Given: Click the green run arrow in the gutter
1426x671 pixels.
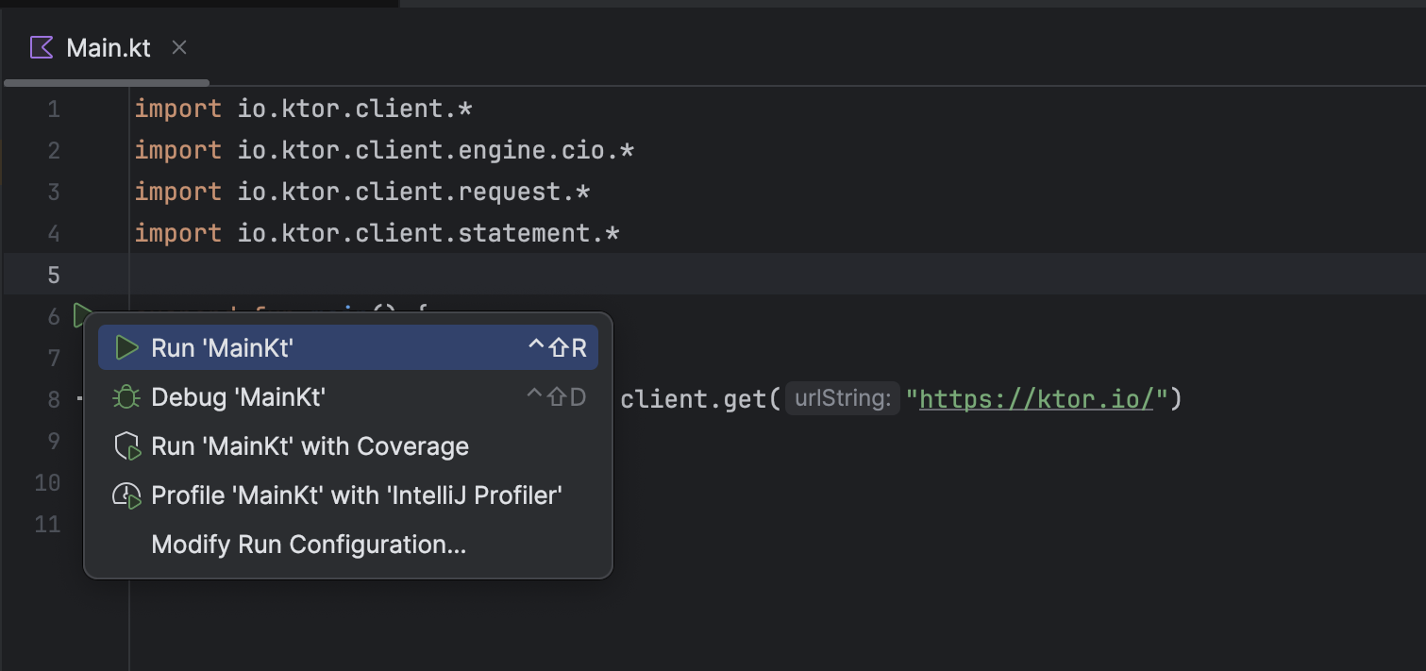Looking at the screenshot, I should pyautogui.click(x=82, y=315).
